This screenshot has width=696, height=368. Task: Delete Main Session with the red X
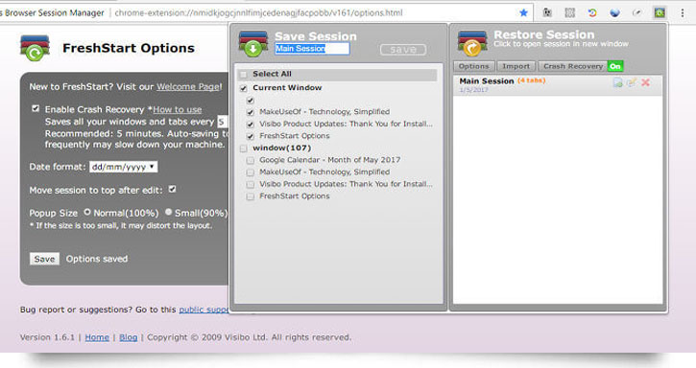[x=645, y=82]
